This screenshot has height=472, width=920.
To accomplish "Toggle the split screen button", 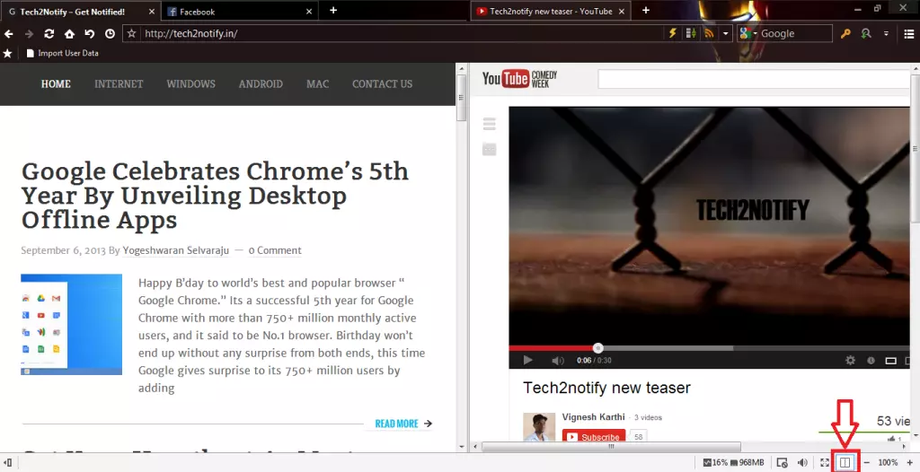I will pyautogui.click(x=845, y=463).
